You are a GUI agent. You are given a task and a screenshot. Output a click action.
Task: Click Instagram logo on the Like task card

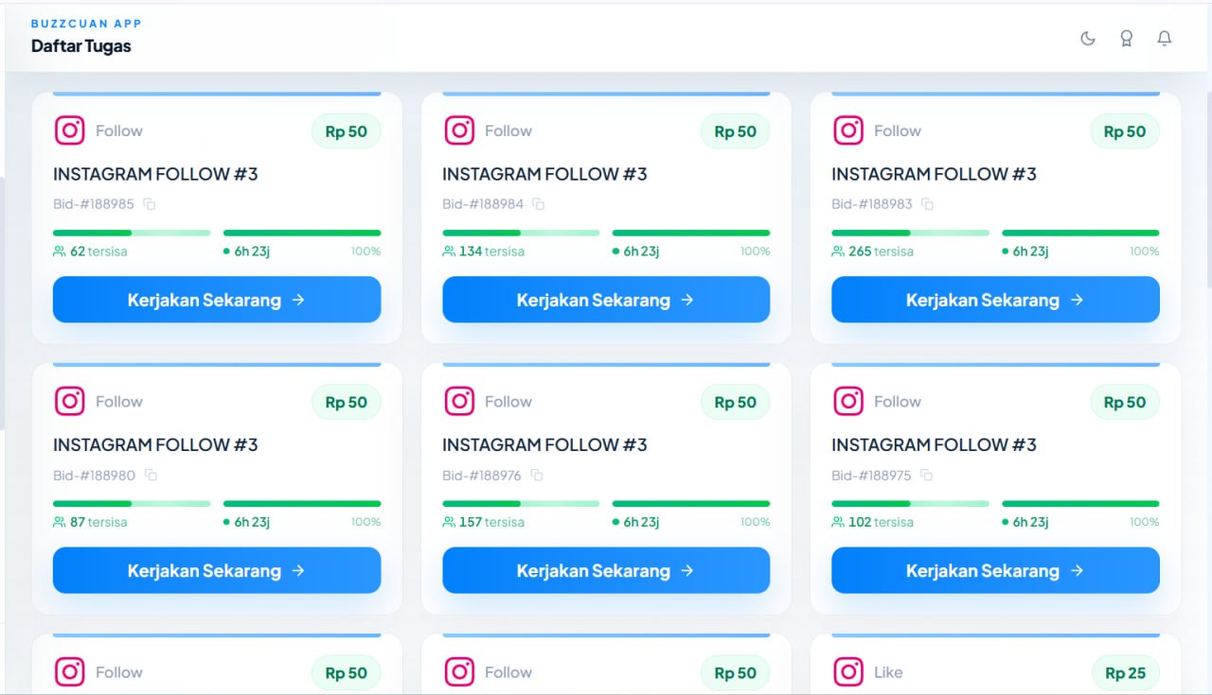pos(848,672)
